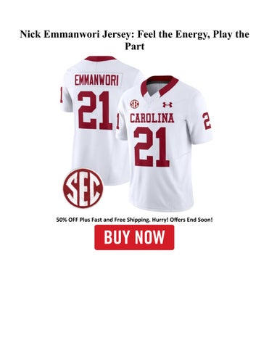Click the word Part in the title
The width and height of the screenshot is (269, 348).
134,46
